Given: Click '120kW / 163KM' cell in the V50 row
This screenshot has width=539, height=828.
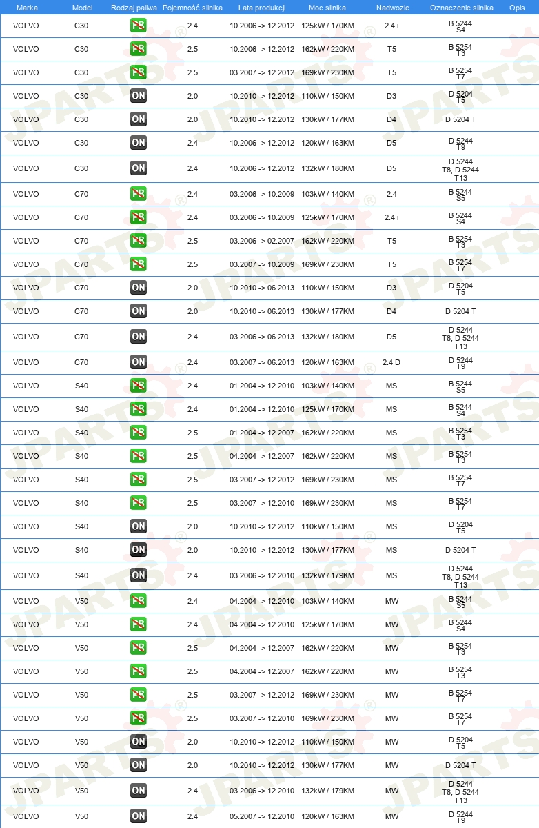Looking at the screenshot, I should pos(328,817).
